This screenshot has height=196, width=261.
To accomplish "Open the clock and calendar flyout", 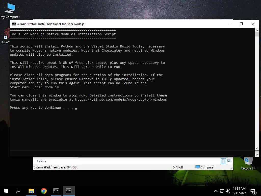I will [x=239, y=191].
